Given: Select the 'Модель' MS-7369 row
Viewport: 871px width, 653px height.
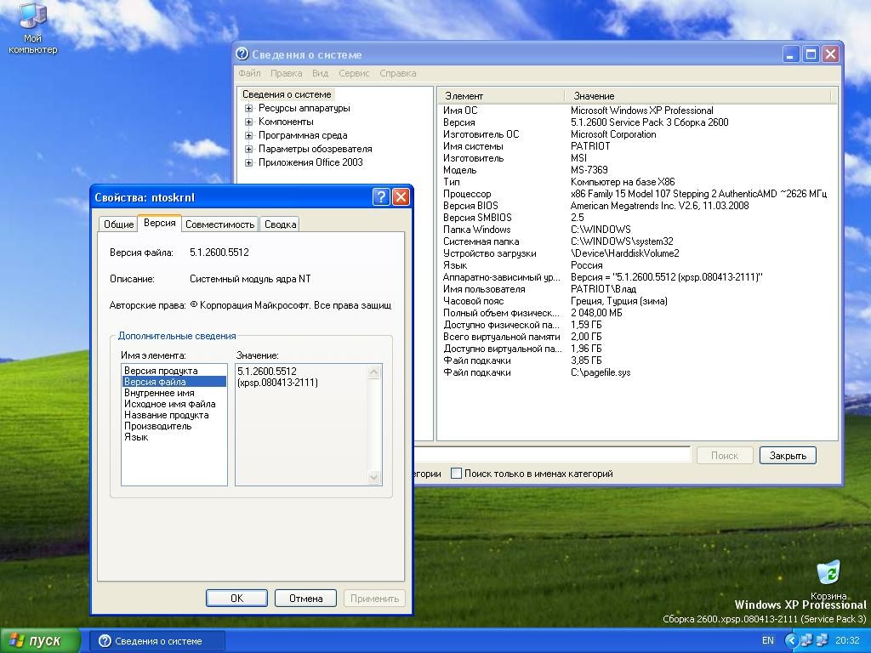Looking at the screenshot, I should [637, 170].
